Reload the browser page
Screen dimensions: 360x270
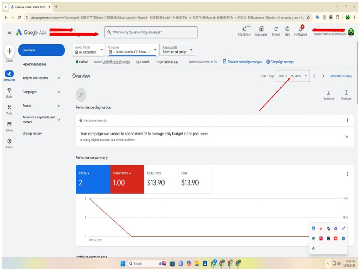[19, 17]
